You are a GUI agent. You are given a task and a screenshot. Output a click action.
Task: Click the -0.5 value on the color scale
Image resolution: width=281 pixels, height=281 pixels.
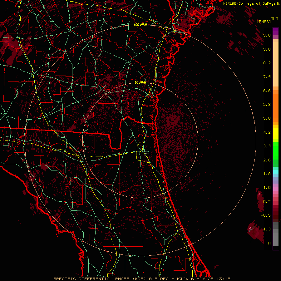[266, 215]
